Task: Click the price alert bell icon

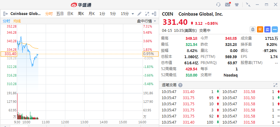Action: click(x=252, y=29)
